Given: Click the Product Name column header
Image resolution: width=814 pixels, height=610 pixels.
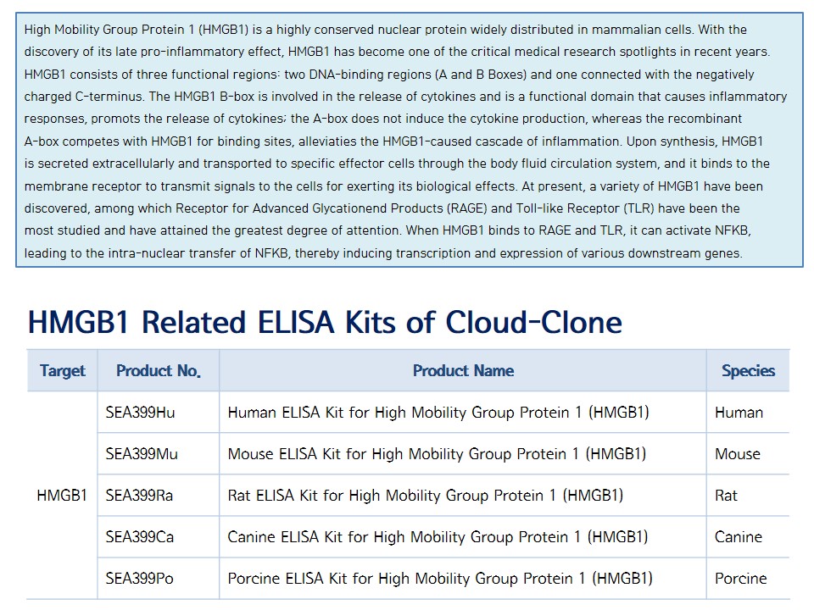Looking at the screenshot, I should pyautogui.click(x=463, y=370).
